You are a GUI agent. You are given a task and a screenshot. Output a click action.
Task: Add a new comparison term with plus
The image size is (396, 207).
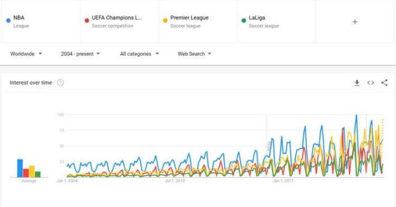click(355, 22)
